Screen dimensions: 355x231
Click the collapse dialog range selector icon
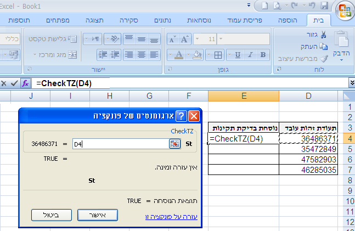click(x=174, y=144)
